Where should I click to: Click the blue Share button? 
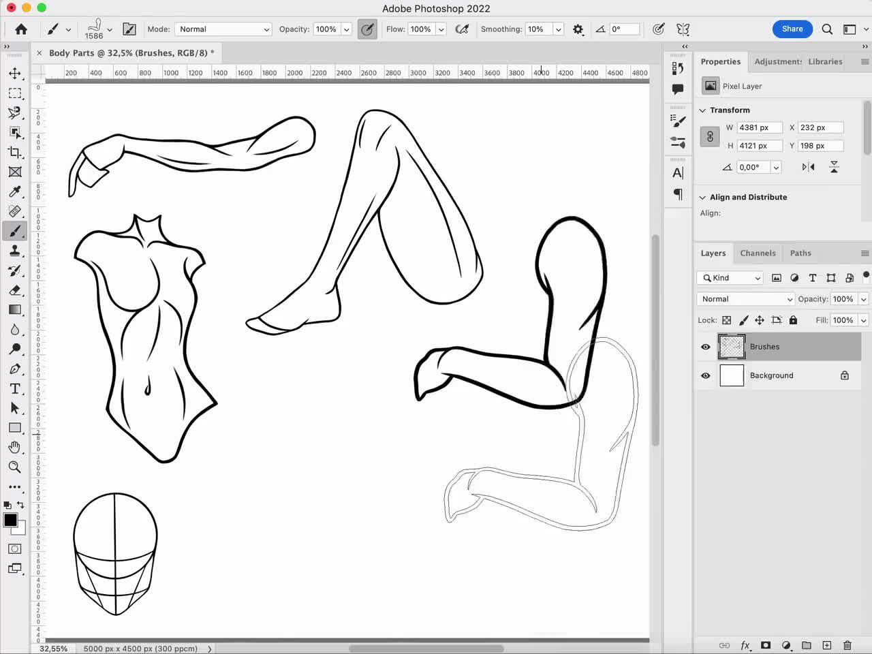(x=792, y=29)
